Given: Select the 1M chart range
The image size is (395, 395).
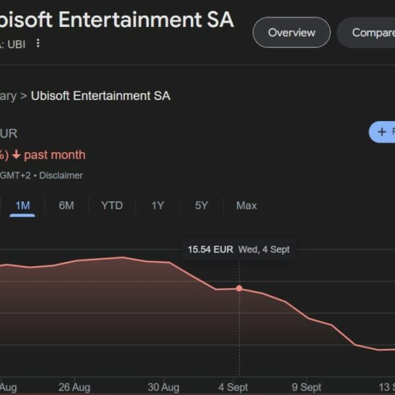Looking at the screenshot, I should tap(22, 206).
